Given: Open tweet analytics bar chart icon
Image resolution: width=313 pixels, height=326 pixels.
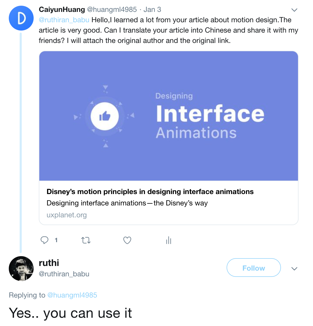Looking at the screenshot, I should click(x=169, y=240).
